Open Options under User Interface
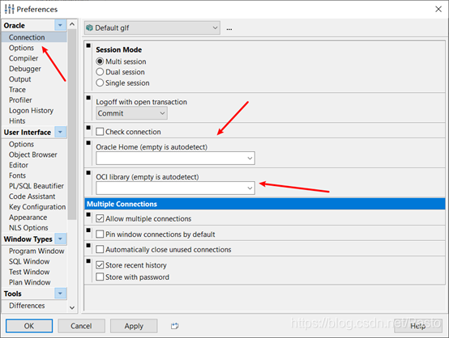 click(x=21, y=144)
